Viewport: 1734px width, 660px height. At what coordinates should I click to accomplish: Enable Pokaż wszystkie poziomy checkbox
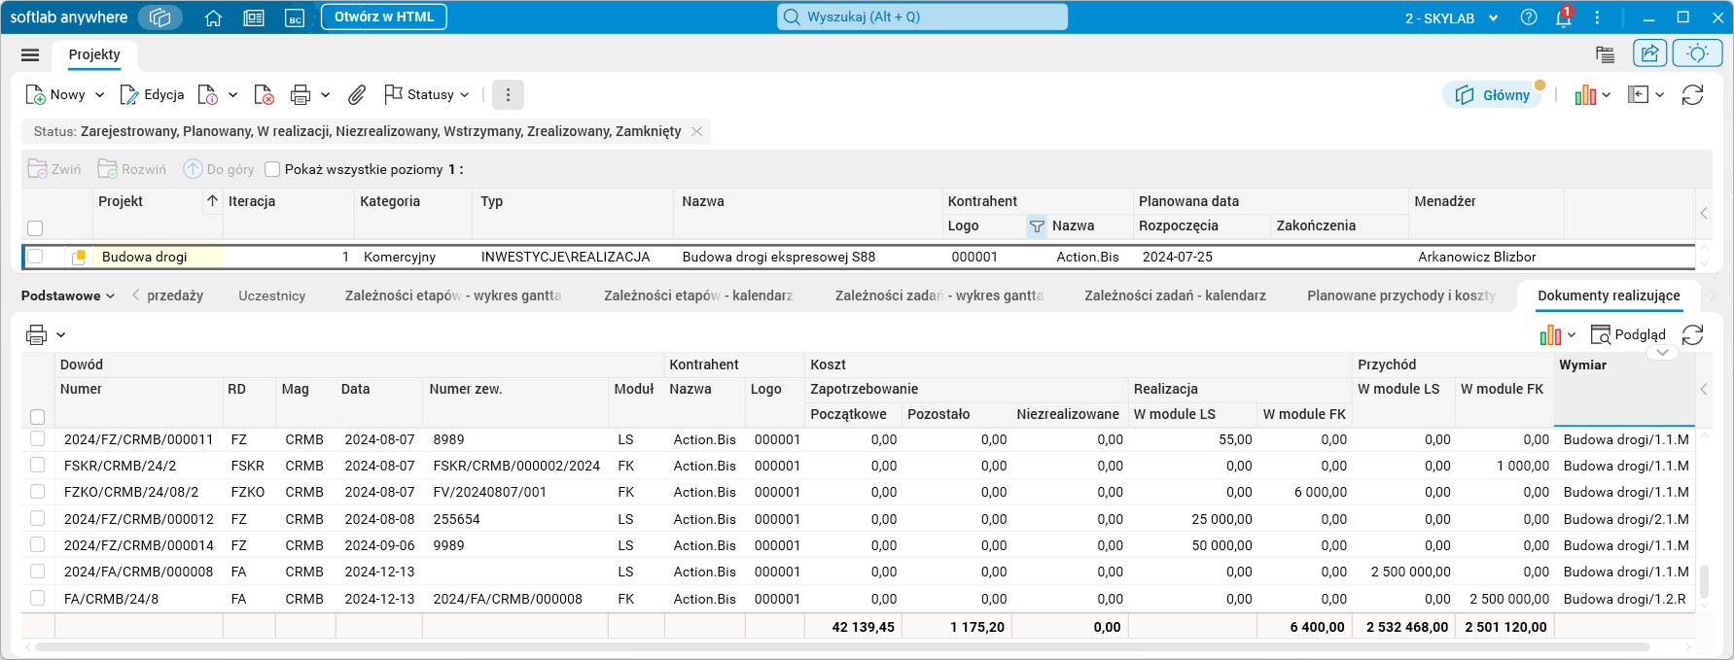pos(273,169)
